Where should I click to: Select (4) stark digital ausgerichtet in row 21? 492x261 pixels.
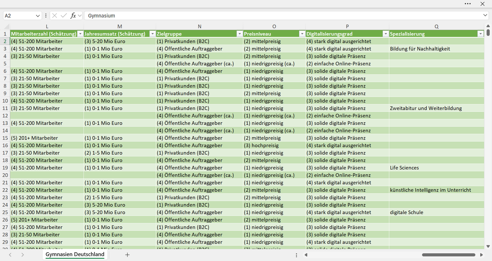click(347, 182)
